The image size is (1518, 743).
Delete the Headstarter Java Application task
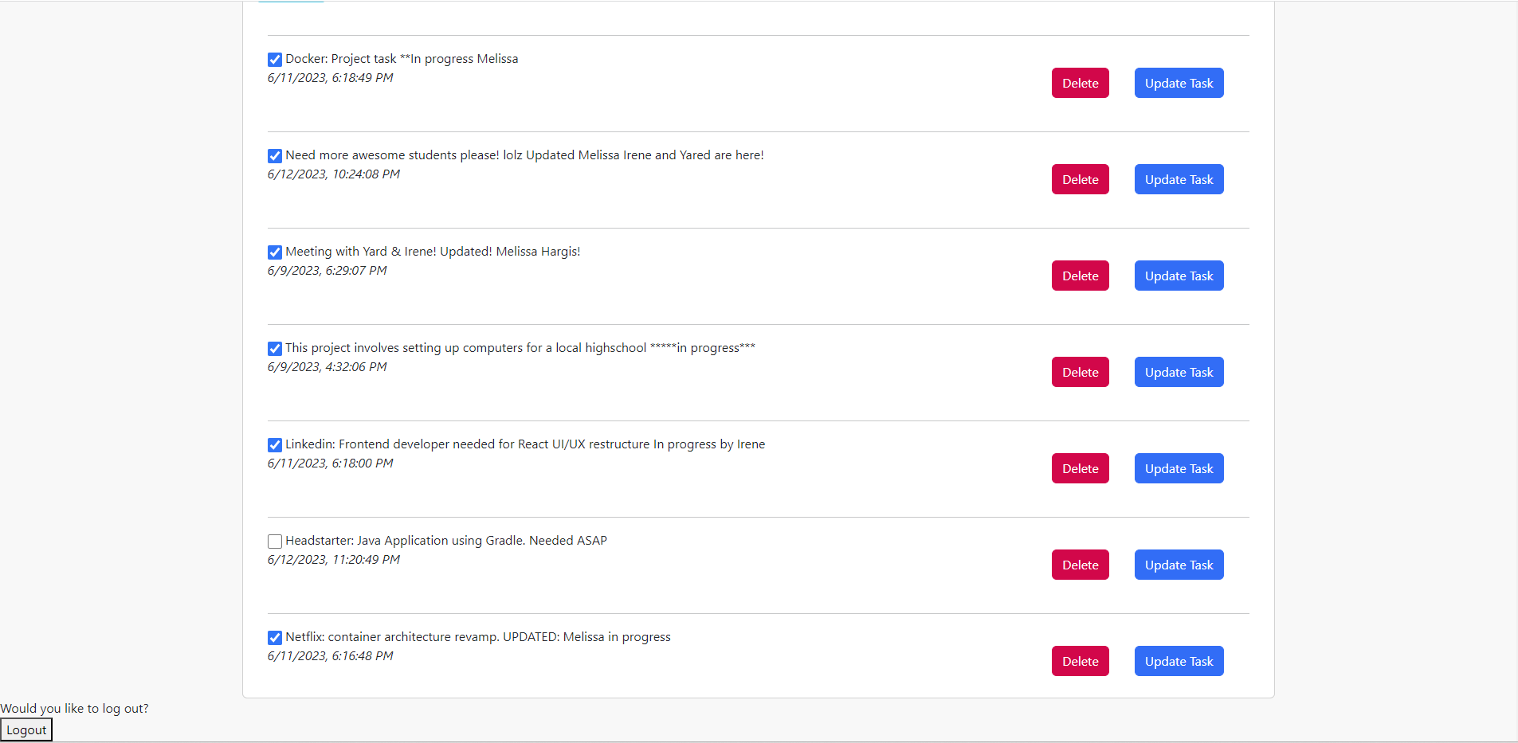click(1080, 565)
